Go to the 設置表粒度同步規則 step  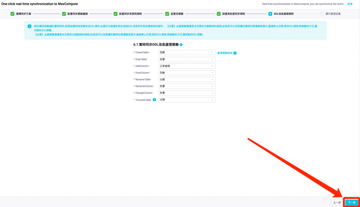tap(234, 14)
